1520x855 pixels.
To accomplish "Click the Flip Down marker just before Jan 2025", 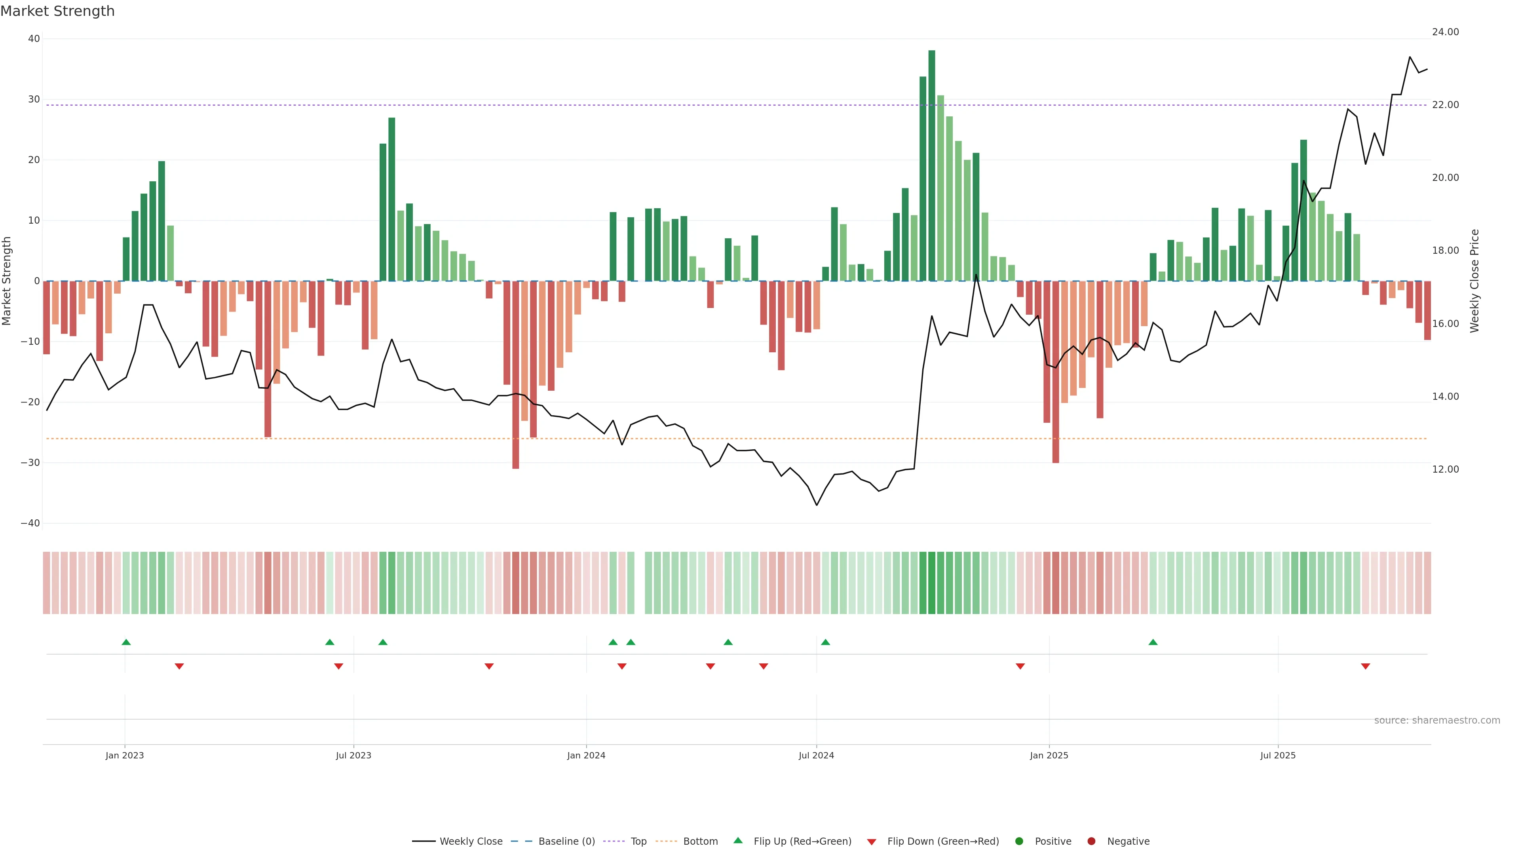I will click(x=1020, y=666).
